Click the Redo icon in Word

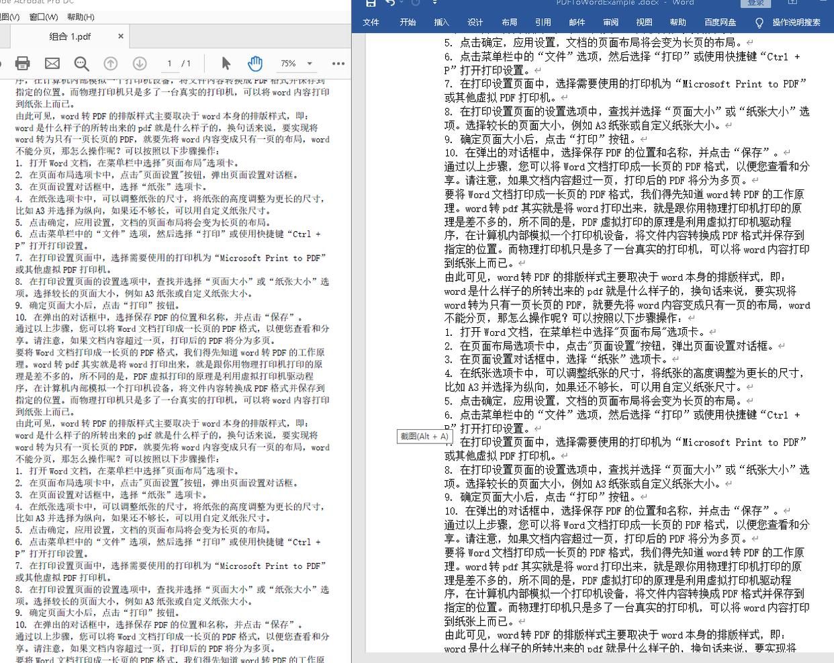[x=415, y=3]
